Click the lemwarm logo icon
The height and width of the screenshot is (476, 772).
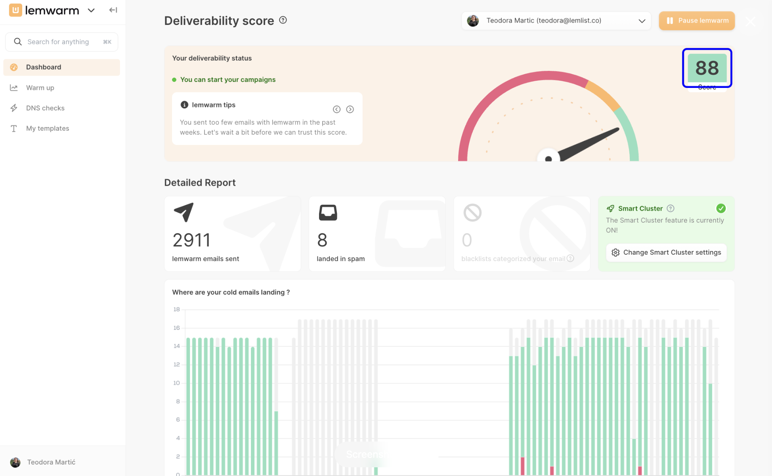[x=15, y=10]
